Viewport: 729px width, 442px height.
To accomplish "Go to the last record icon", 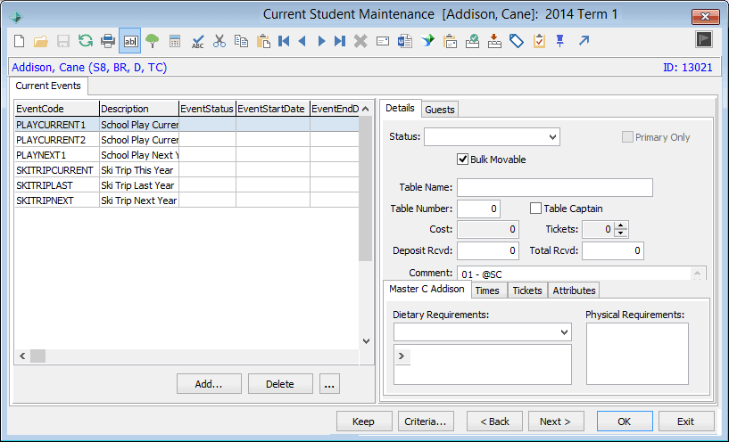I will pyautogui.click(x=340, y=41).
